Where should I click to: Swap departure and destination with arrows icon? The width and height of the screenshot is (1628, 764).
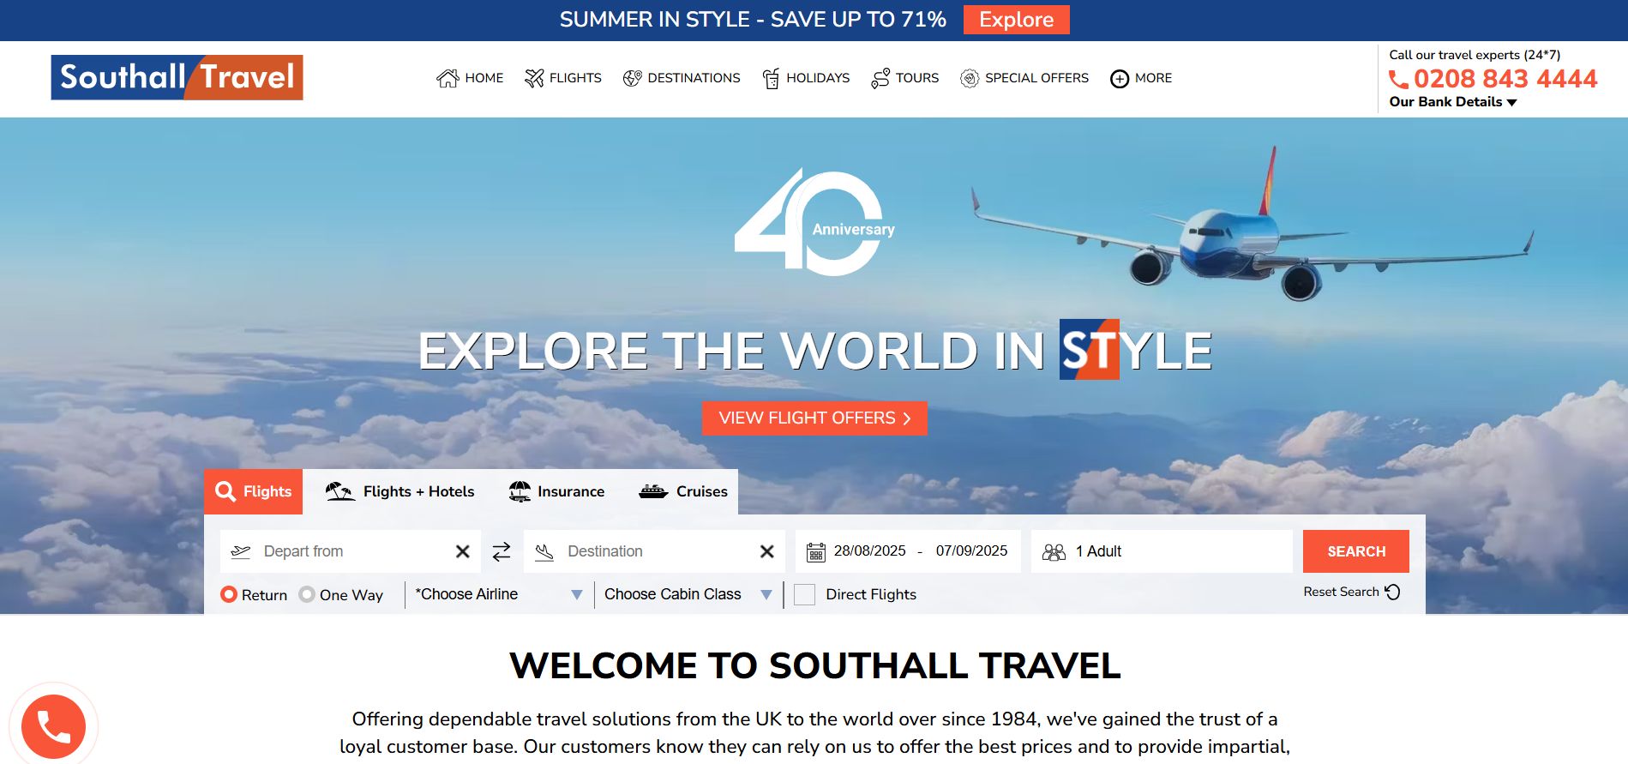pos(502,551)
